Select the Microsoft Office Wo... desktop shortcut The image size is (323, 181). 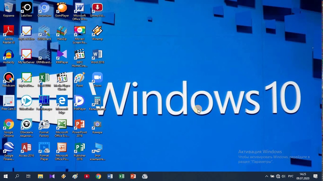pos(80,11)
